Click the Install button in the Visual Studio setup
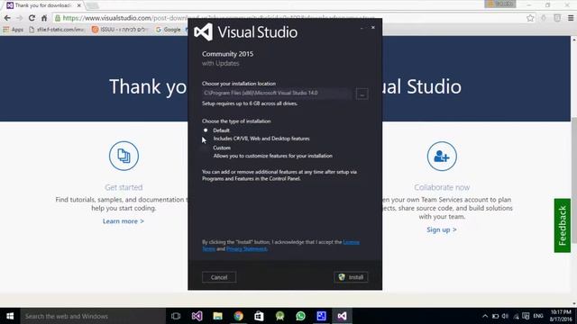Image resolution: width=577 pixels, height=324 pixels. tap(351, 277)
